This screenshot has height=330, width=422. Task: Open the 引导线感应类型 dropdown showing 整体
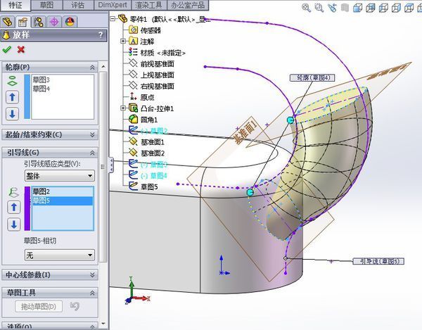[60, 176]
